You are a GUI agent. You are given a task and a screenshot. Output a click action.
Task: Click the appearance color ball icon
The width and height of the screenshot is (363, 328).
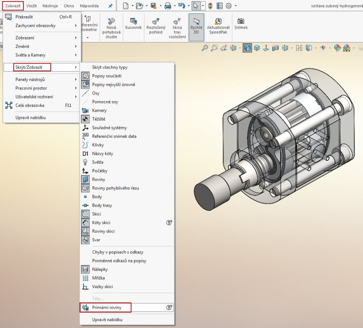[x=338, y=48]
